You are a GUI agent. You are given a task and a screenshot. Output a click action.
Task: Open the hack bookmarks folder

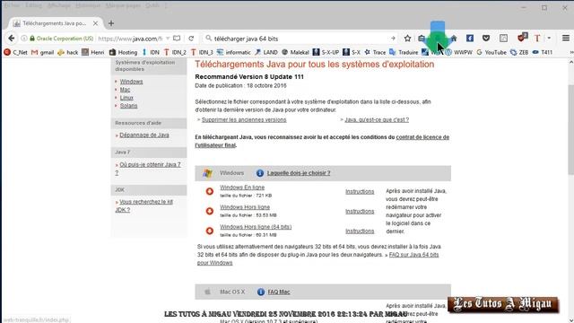tap(68, 52)
